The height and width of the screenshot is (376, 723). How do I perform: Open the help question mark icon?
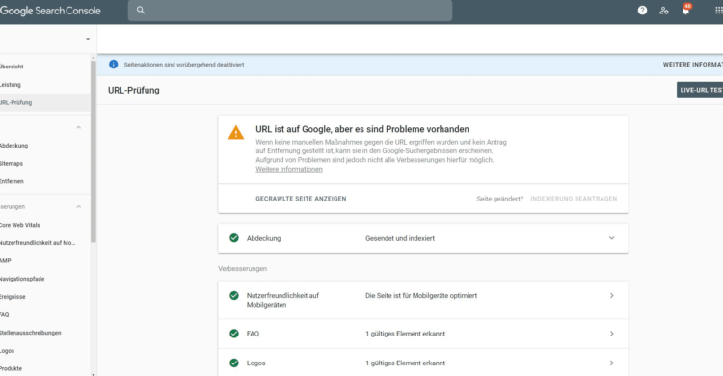coord(642,11)
